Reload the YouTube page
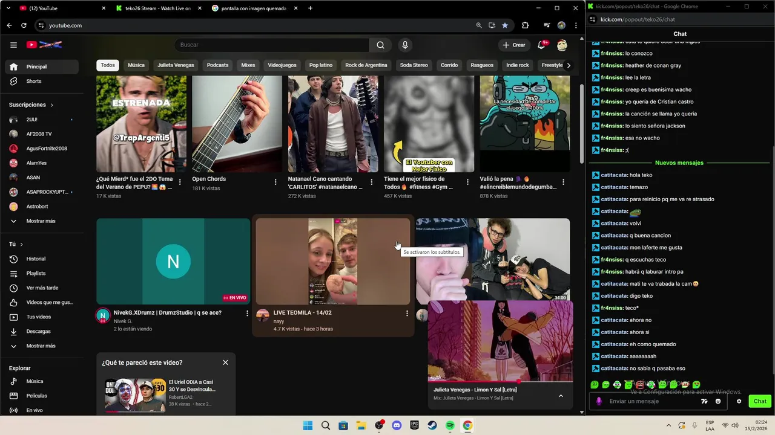 [x=24, y=25]
